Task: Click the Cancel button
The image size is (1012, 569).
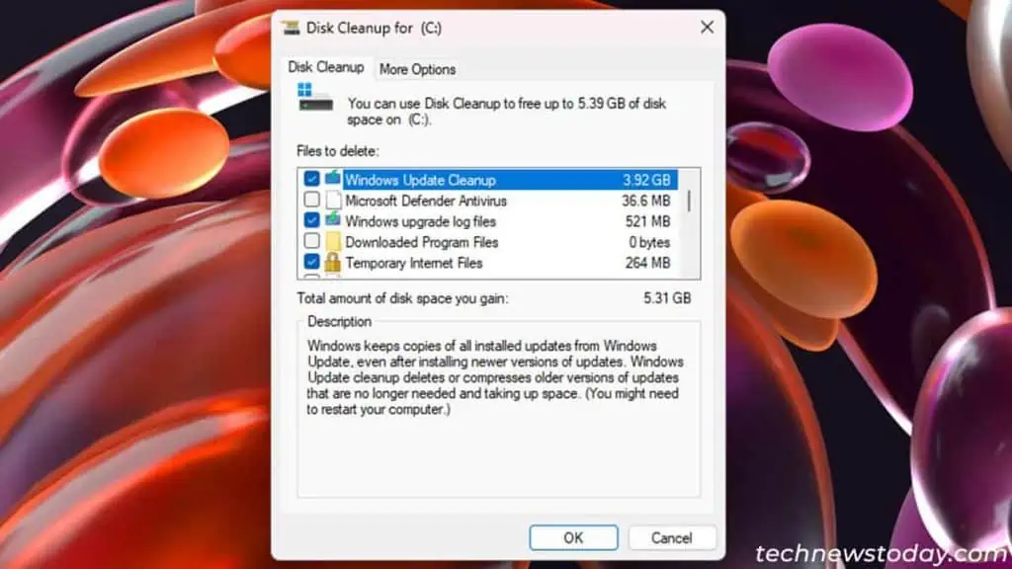Action: 671,537
